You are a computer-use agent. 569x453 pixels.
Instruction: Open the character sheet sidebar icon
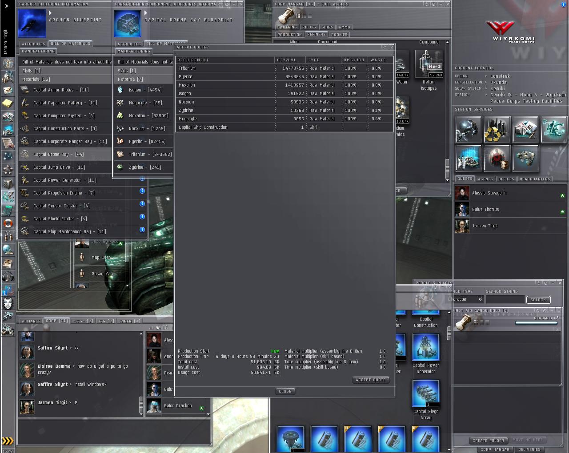tap(8, 64)
